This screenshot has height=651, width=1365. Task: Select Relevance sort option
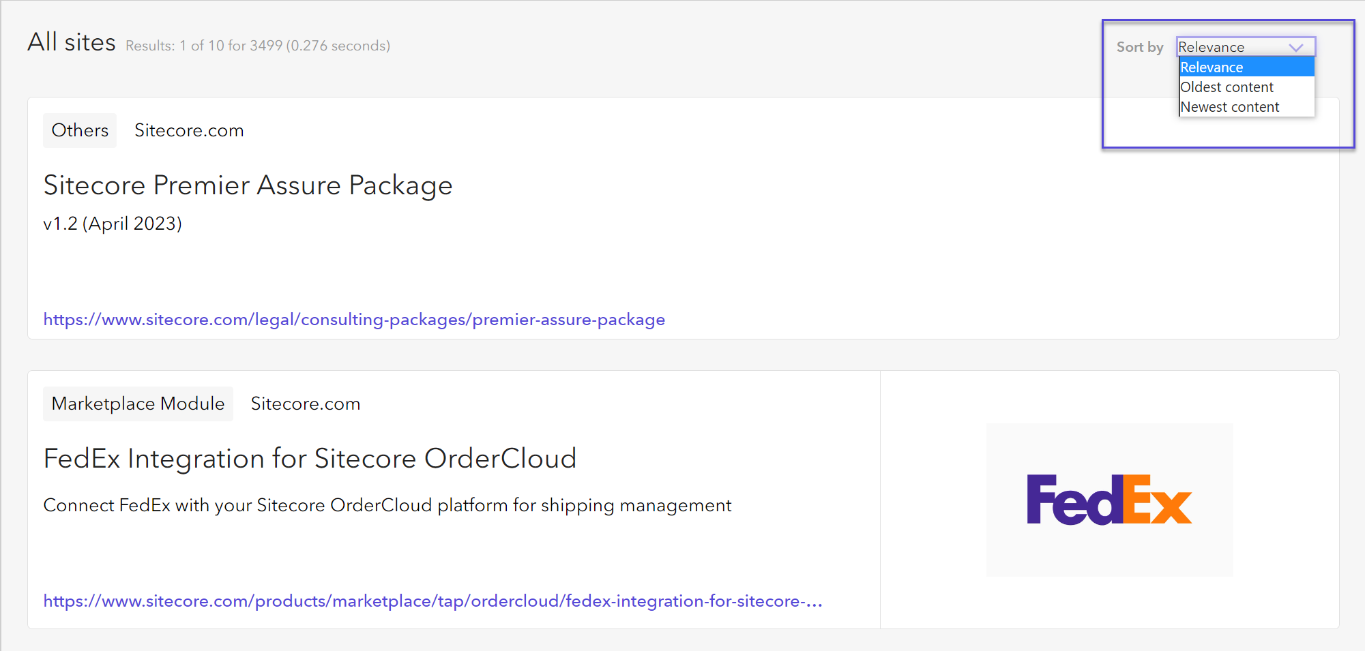coord(1247,67)
